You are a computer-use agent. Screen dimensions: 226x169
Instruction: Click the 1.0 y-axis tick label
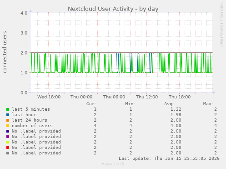point(24,73)
